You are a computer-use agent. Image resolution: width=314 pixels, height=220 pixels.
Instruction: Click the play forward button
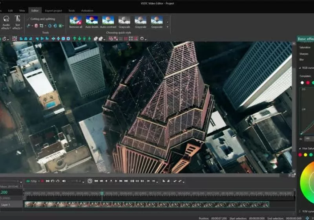coord(116,181)
